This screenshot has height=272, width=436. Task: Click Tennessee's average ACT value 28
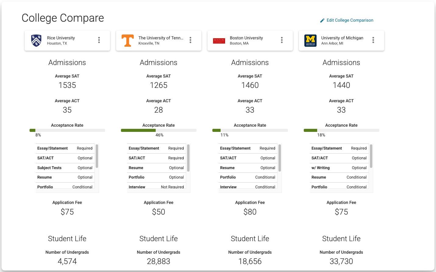coord(159,110)
